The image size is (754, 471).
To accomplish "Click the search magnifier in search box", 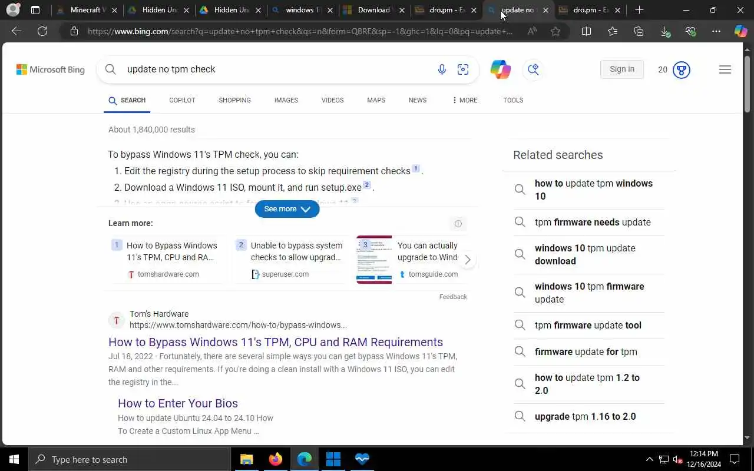I will click(110, 69).
